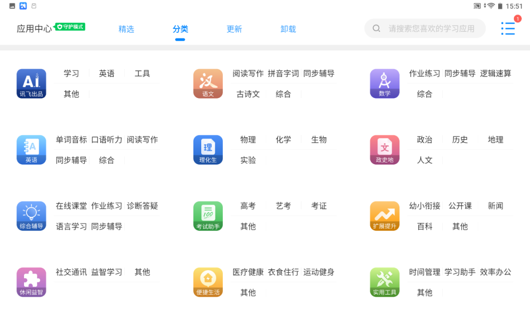Tap the battery icon in status bar
The width and height of the screenshot is (530, 331).
[x=500, y=6]
